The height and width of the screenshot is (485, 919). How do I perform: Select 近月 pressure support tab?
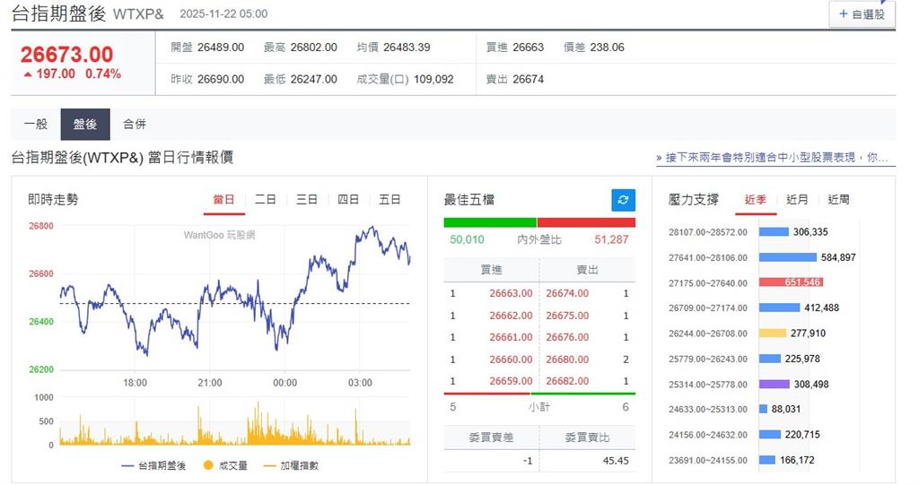click(797, 200)
